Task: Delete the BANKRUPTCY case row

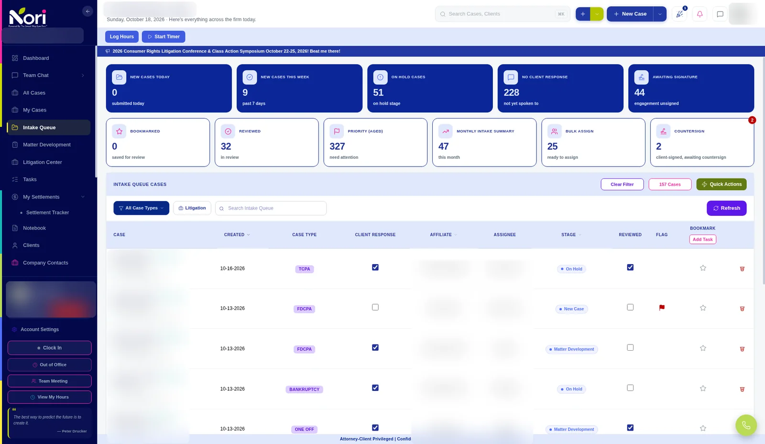Action: (742, 389)
